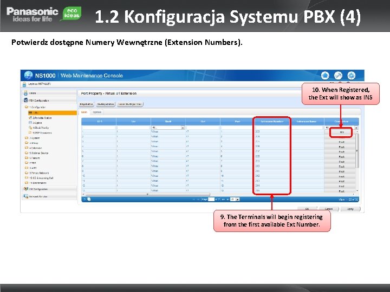Open 2.Portable Station in the tree
This screenshot has height=292, width=390.
pos(40,118)
